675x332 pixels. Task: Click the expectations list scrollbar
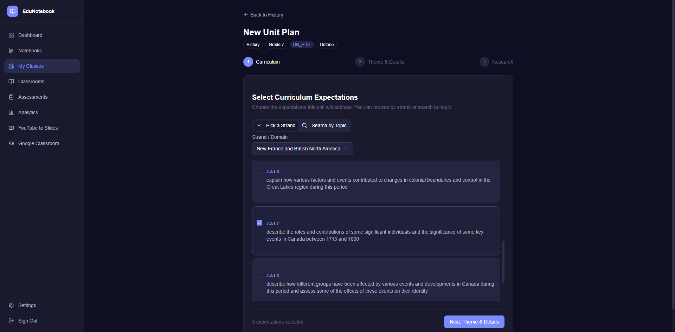point(503,262)
